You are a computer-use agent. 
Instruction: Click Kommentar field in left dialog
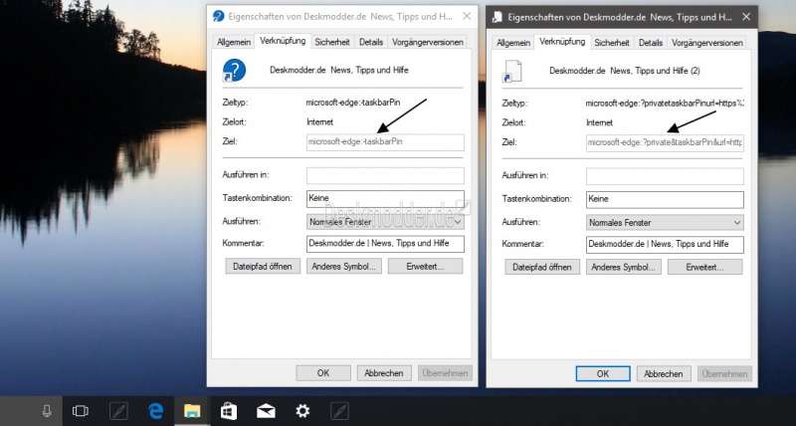385,244
